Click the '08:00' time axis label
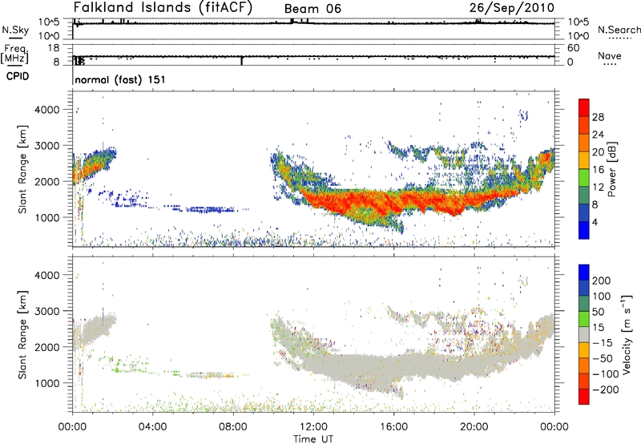 (233, 427)
